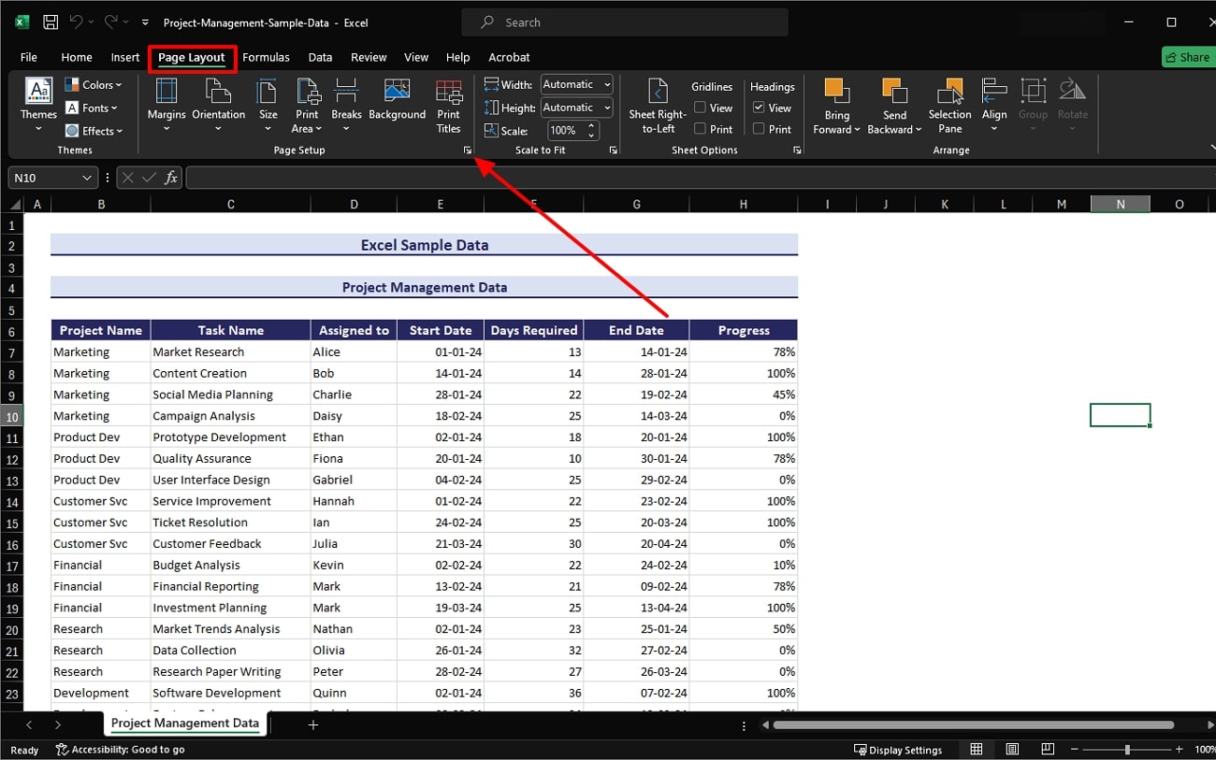Screen dimensions: 1216x760
Task: Select column N header
Action: (1120, 205)
